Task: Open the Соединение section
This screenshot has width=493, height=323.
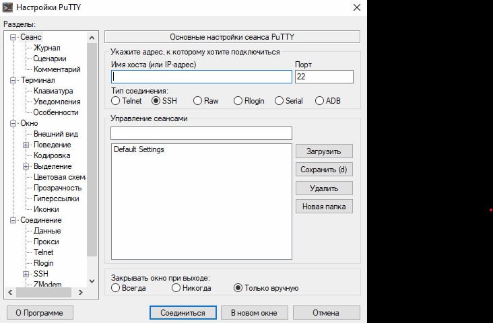Action: [41, 220]
